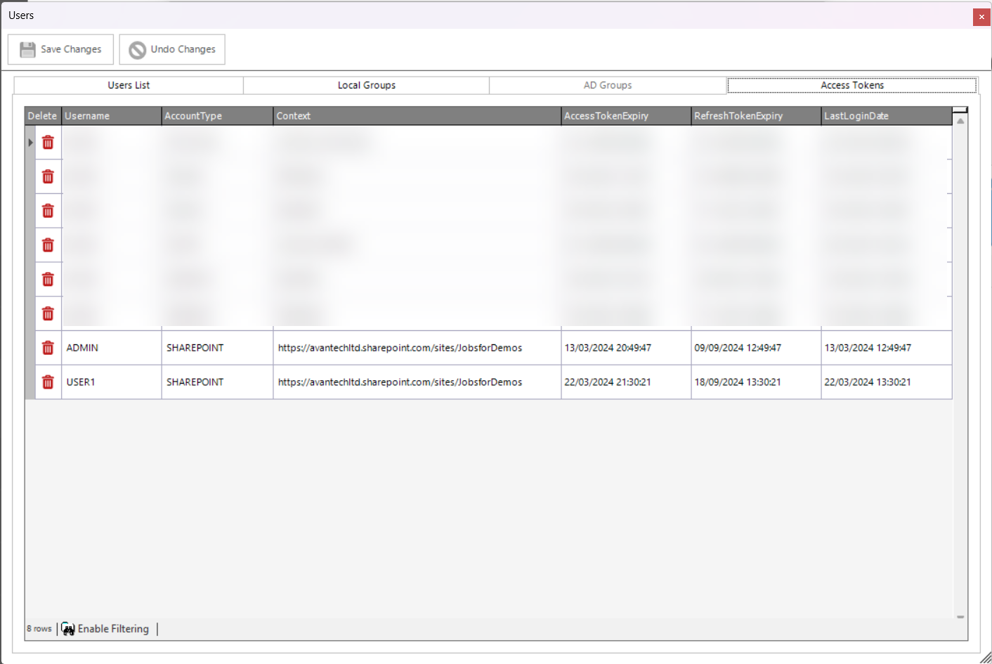The image size is (992, 664).
Task: Delete the USER1 access token row
Action: click(48, 382)
